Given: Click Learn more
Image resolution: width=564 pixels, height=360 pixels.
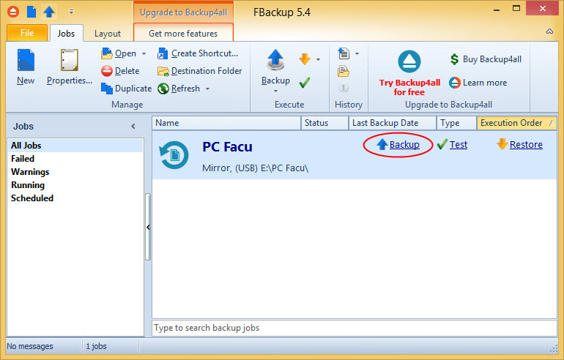Looking at the screenshot, I should [478, 83].
